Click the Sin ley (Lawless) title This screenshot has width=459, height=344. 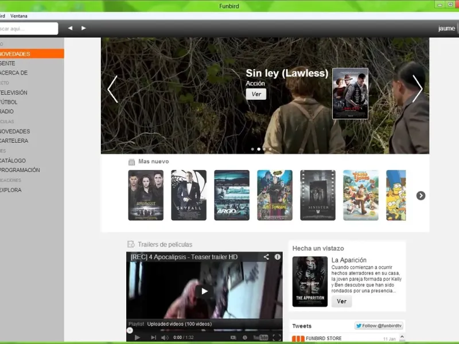click(x=287, y=73)
